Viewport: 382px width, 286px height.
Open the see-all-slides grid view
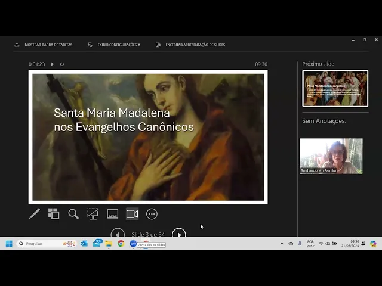click(x=54, y=214)
